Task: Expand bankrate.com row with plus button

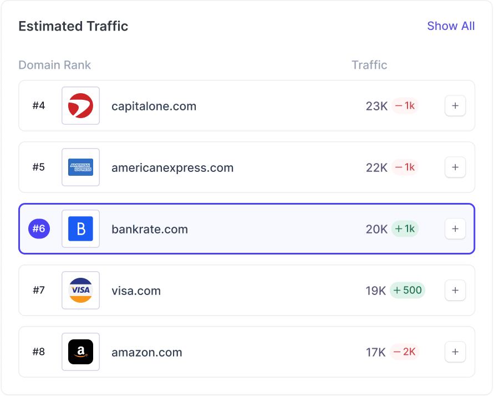Action: [x=455, y=229]
